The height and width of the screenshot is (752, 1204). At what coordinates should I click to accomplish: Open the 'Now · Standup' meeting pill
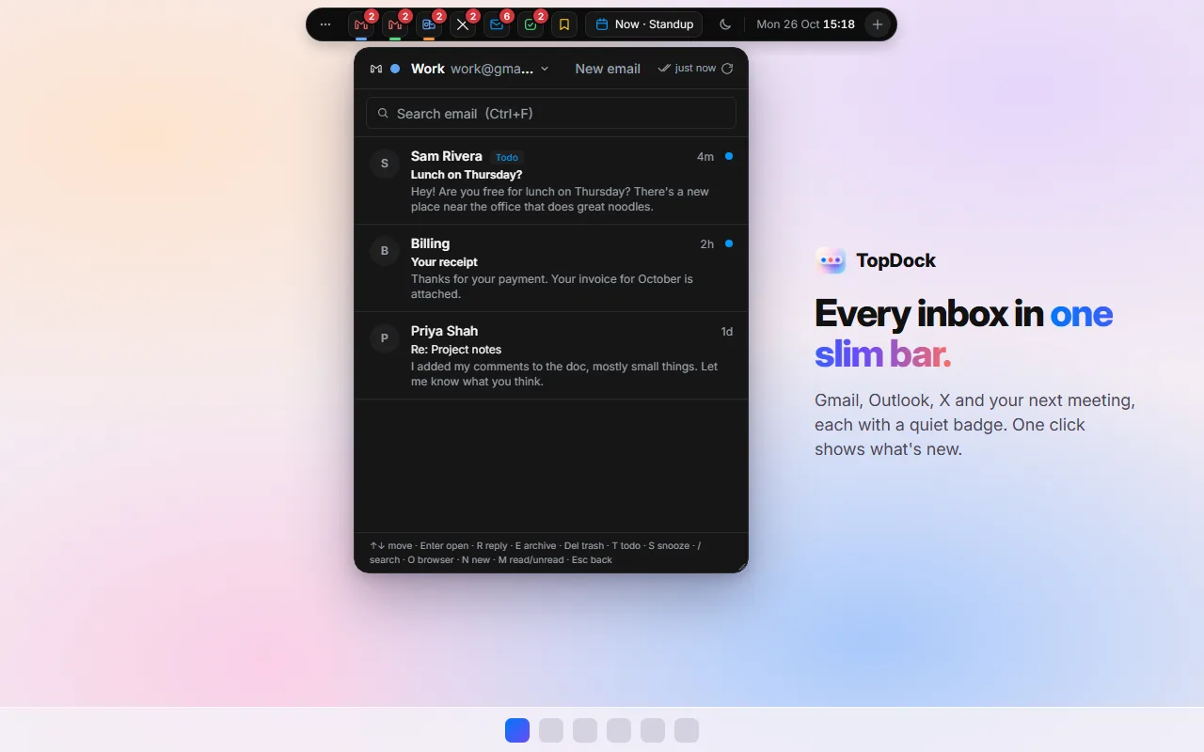coord(644,24)
